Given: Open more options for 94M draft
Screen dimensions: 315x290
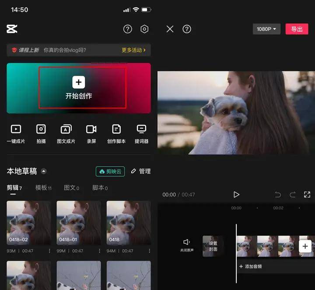Looking at the screenshot, I should 149,251.
